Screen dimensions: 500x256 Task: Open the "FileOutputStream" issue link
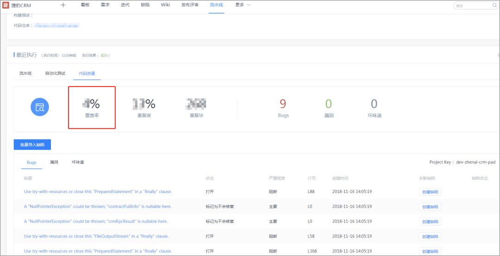pos(96,236)
